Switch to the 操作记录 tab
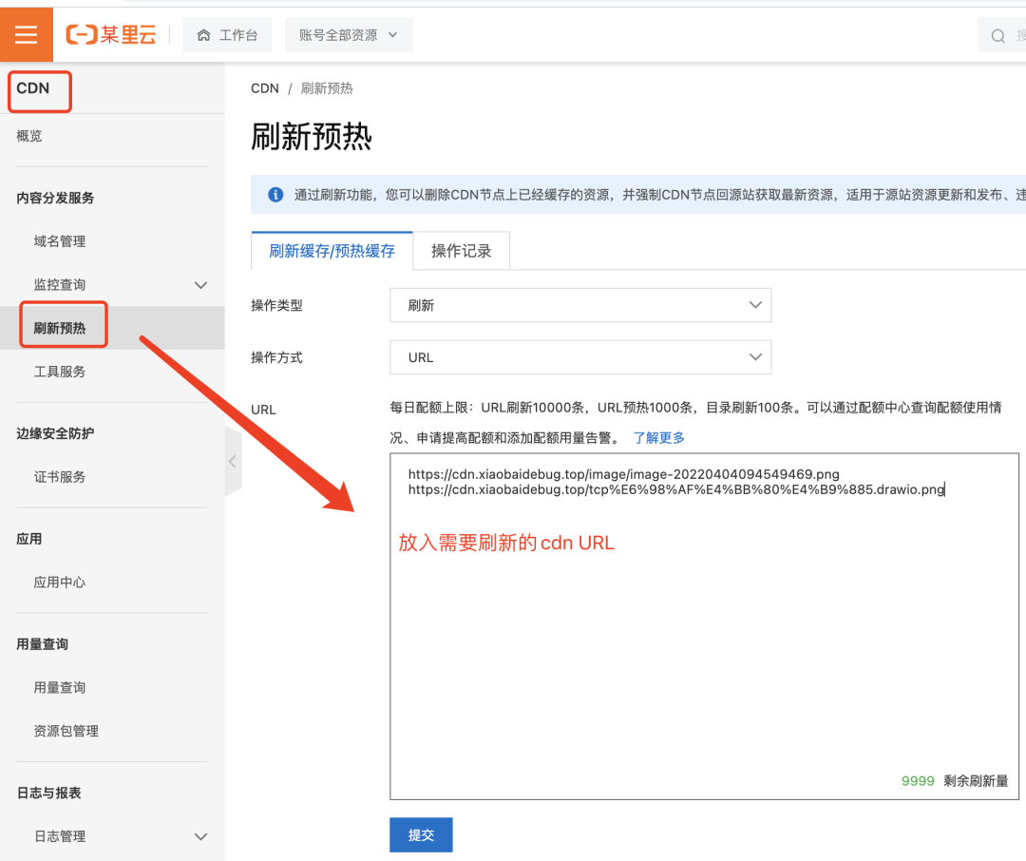The height and width of the screenshot is (861, 1026). tap(461, 250)
